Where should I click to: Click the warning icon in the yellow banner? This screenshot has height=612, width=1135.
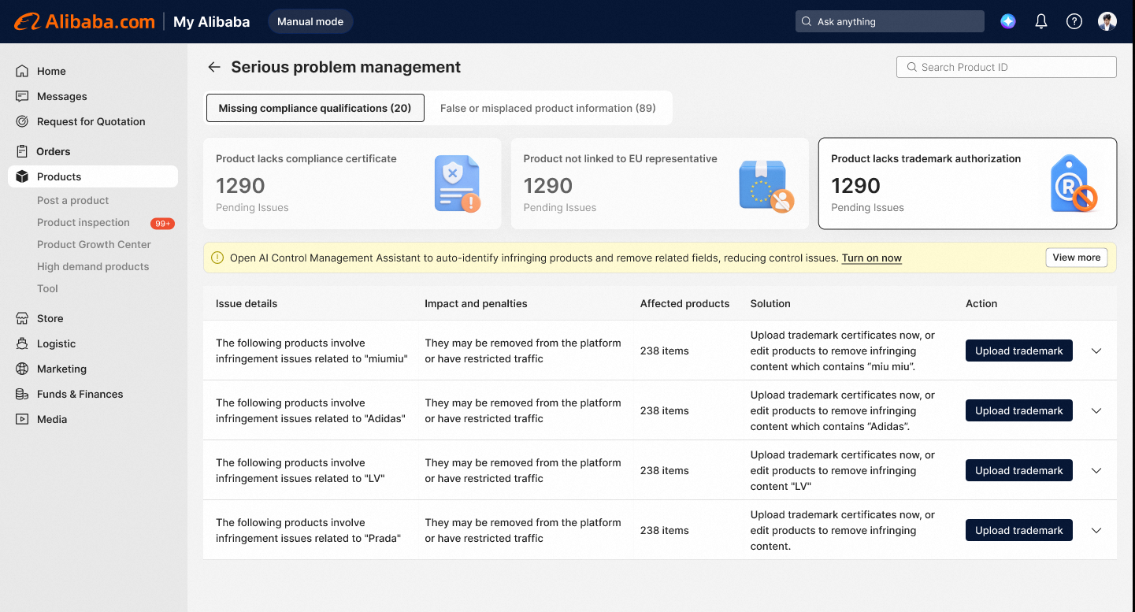(x=217, y=258)
